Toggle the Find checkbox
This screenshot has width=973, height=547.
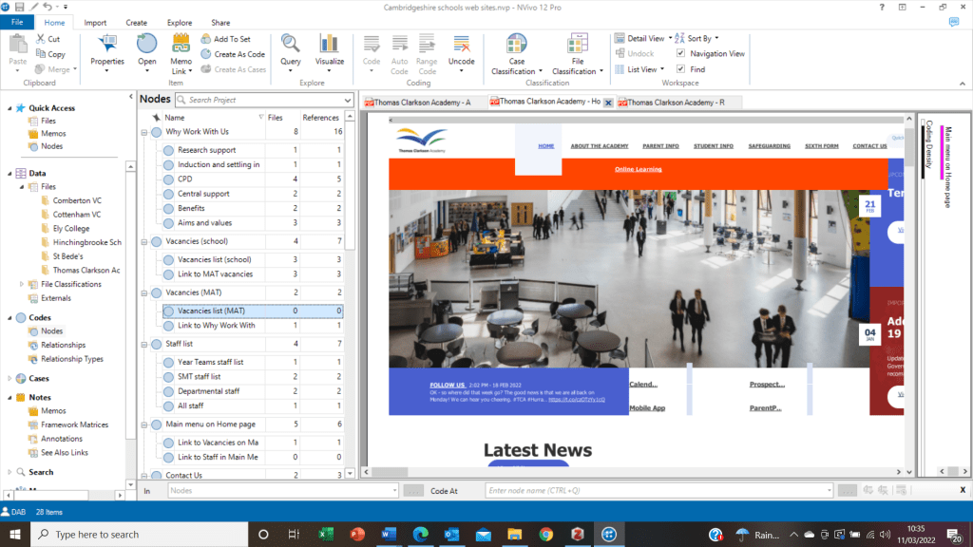pyautogui.click(x=680, y=69)
